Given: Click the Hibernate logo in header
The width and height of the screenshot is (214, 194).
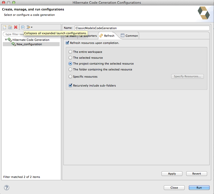Looking at the screenshot, I should click(x=204, y=13).
